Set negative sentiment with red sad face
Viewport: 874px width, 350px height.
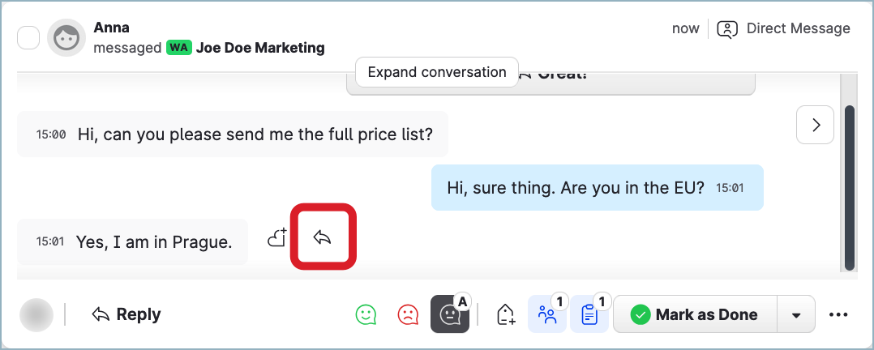(409, 314)
